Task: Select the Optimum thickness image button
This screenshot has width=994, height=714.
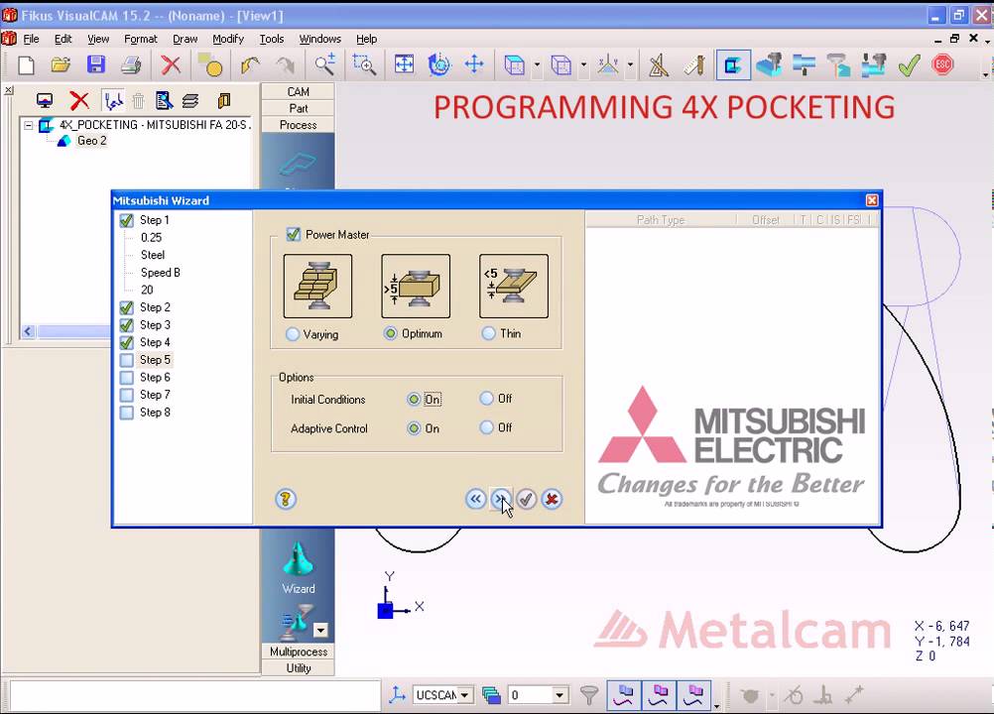Action: [416, 287]
